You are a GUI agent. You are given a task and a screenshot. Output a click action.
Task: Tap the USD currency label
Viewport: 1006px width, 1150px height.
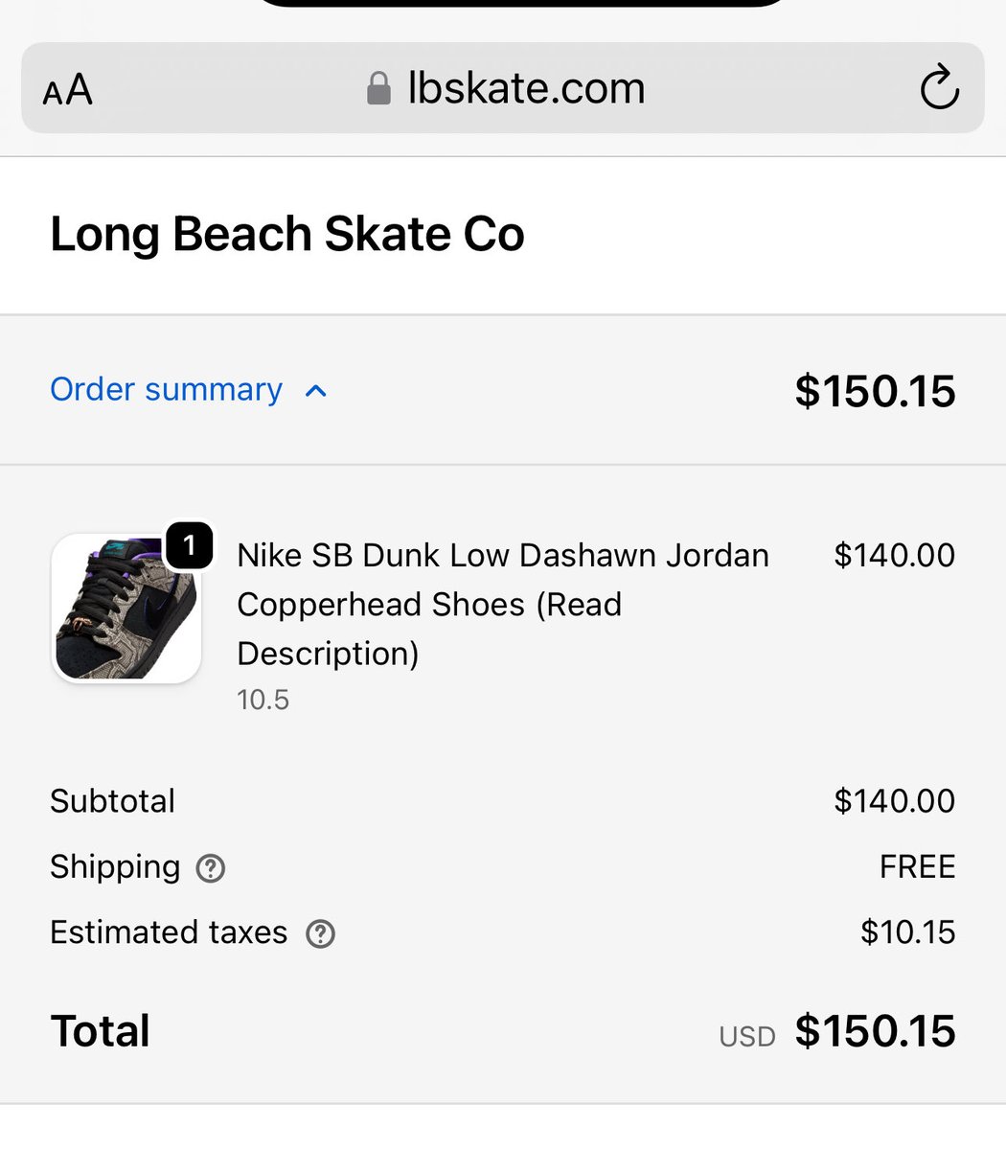pos(747,1037)
